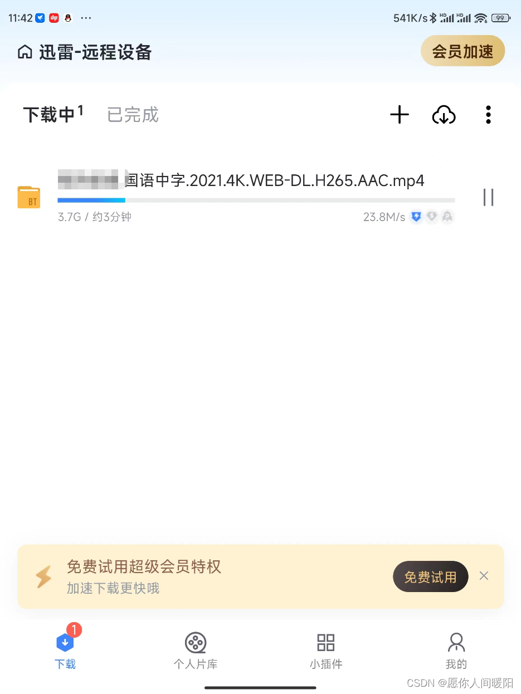Open the 下载 bottom navigation tab
Screen dimensions: 521x694
pos(65,649)
